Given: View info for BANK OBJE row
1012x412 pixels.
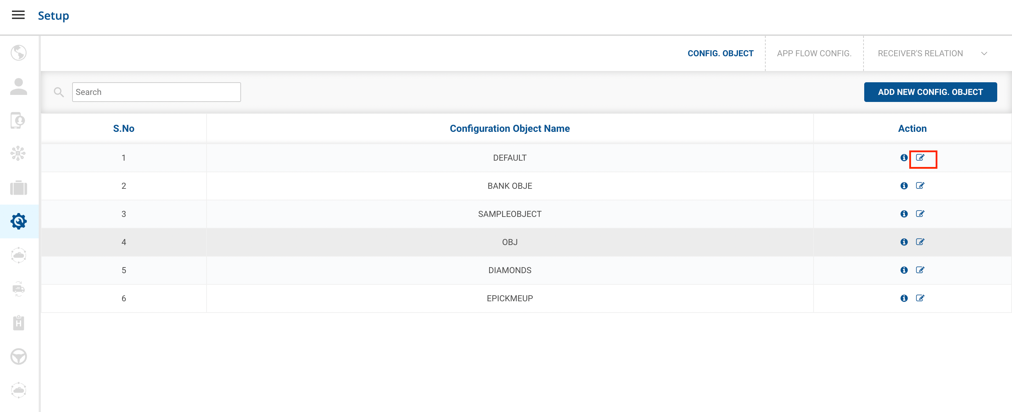Looking at the screenshot, I should pos(904,186).
